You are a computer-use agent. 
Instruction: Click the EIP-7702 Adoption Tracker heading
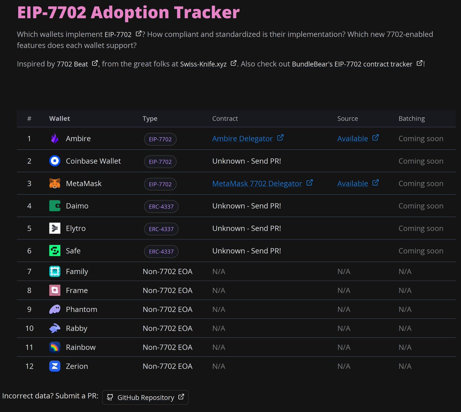tap(128, 12)
